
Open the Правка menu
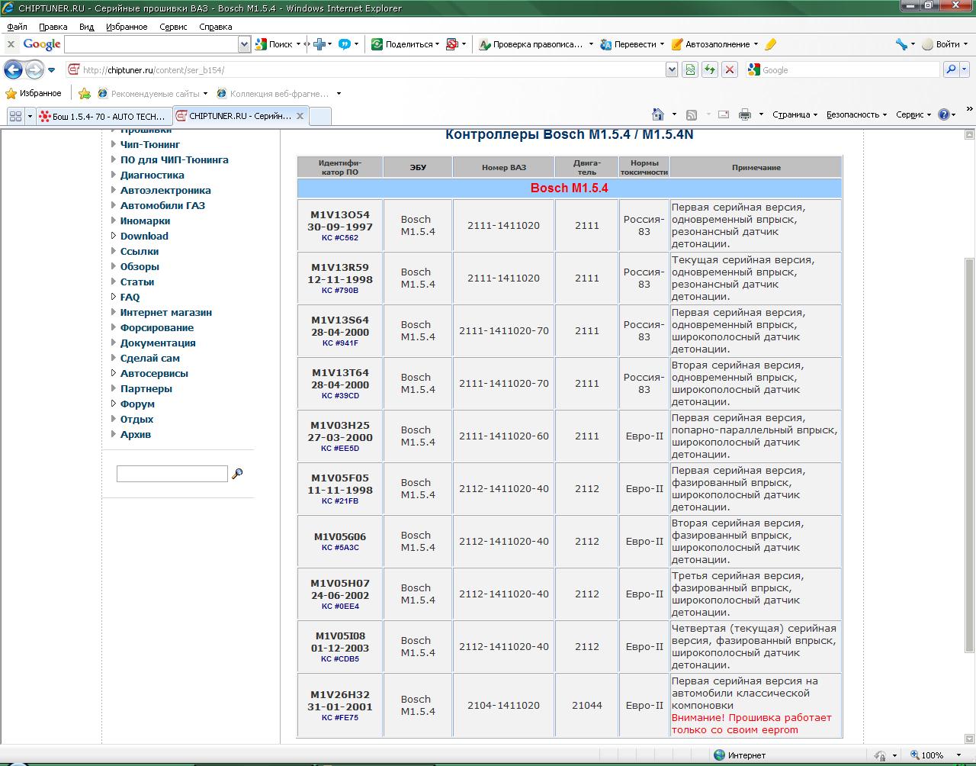point(53,27)
